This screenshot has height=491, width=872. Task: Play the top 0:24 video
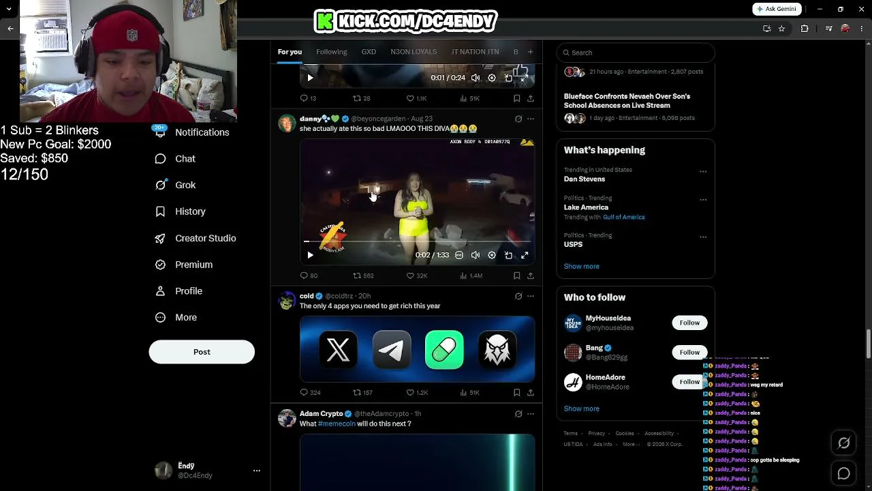tap(310, 78)
